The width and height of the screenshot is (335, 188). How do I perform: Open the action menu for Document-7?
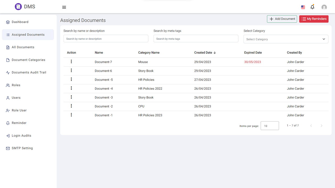[71, 62]
